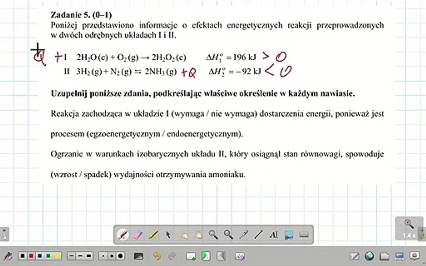Click the text 'wymaga / nie wymaga'

pyautogui.click(x=214, y=114)
